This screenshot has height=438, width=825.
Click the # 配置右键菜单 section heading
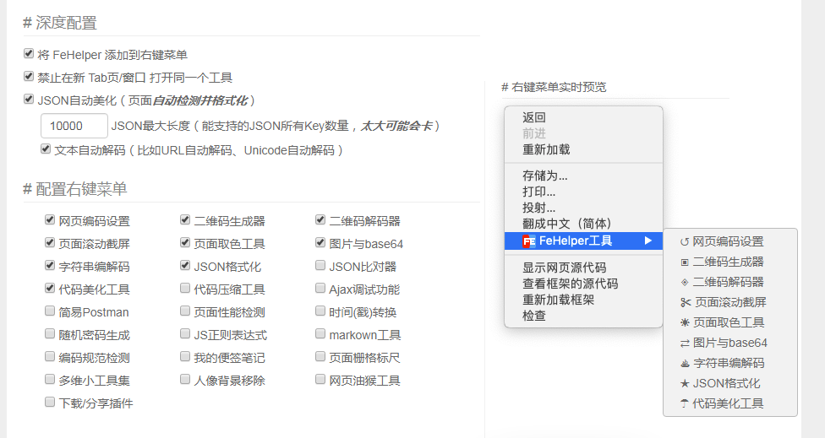click(x=75, y=189)
